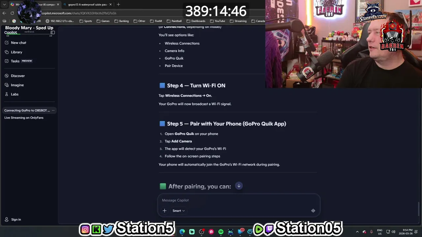Screen dimensions: 422x237
Task: Open a new browser tab
Action: (118, 5)
